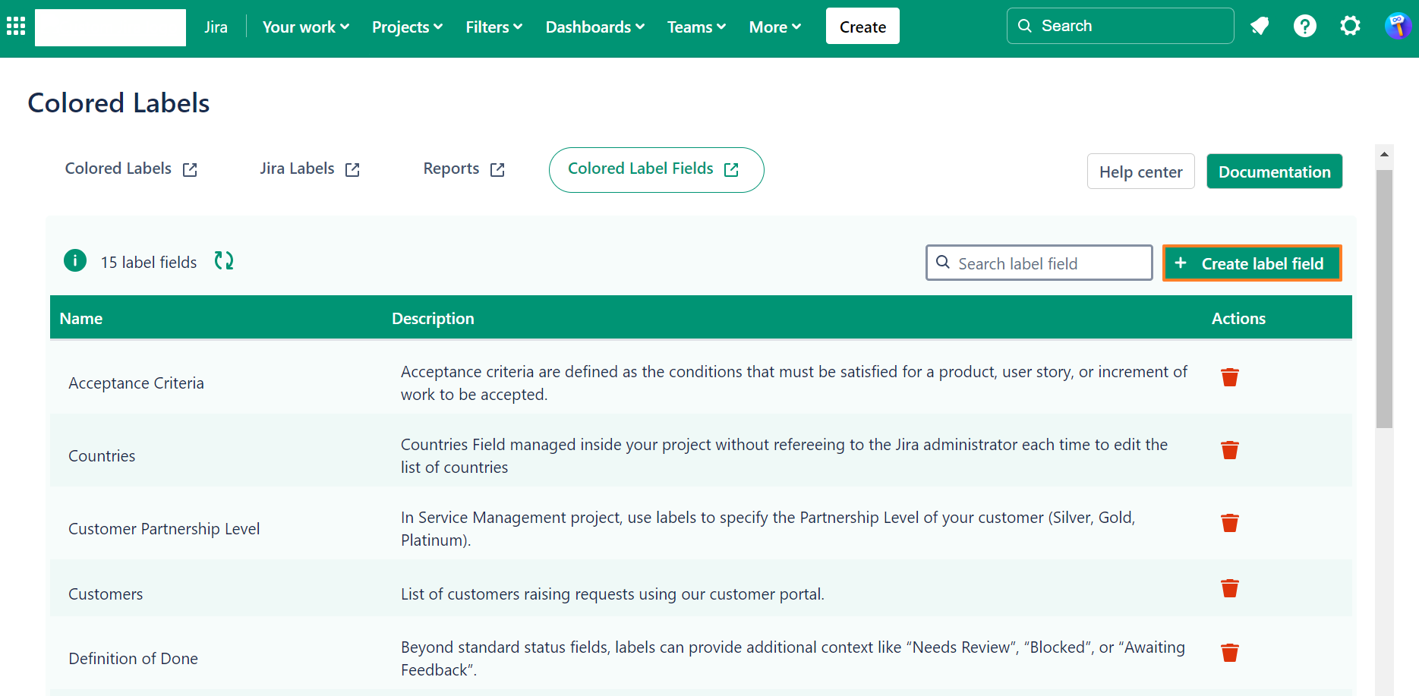The image size is (1419, 696).
Task: Open the app switcher grid icon
Action: click(16, 27)
